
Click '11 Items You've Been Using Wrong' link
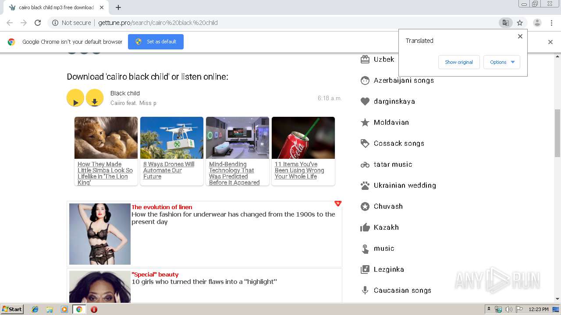[x=299, y=171]
